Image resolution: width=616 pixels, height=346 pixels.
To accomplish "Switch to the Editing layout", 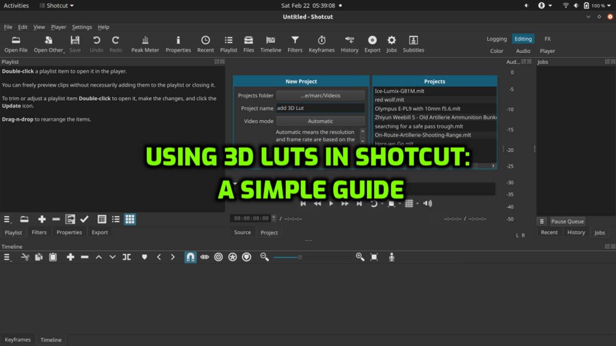I will tap(523, 39).
